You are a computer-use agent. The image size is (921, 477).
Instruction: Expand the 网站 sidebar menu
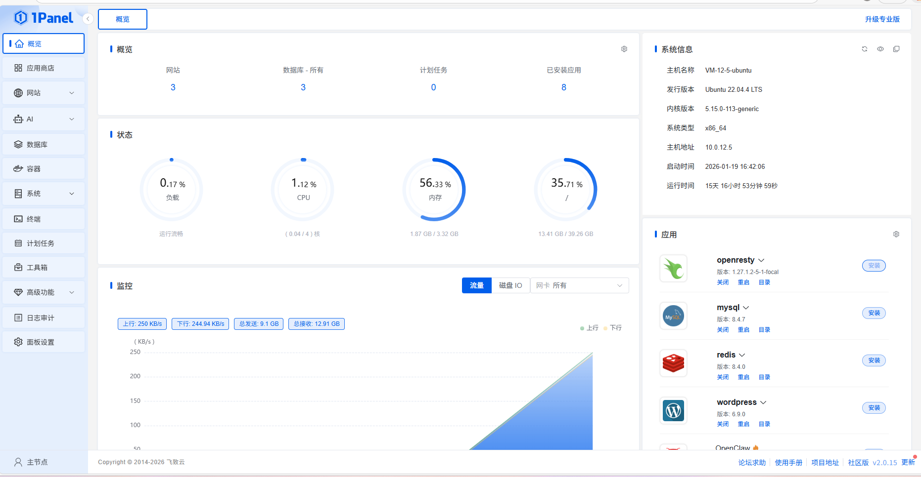coord(44,93)
